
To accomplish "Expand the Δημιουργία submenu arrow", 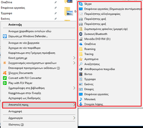I will tap(74, 118).
